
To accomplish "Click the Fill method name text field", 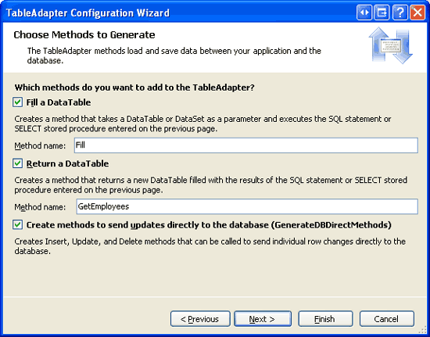I will click(246, 145).
